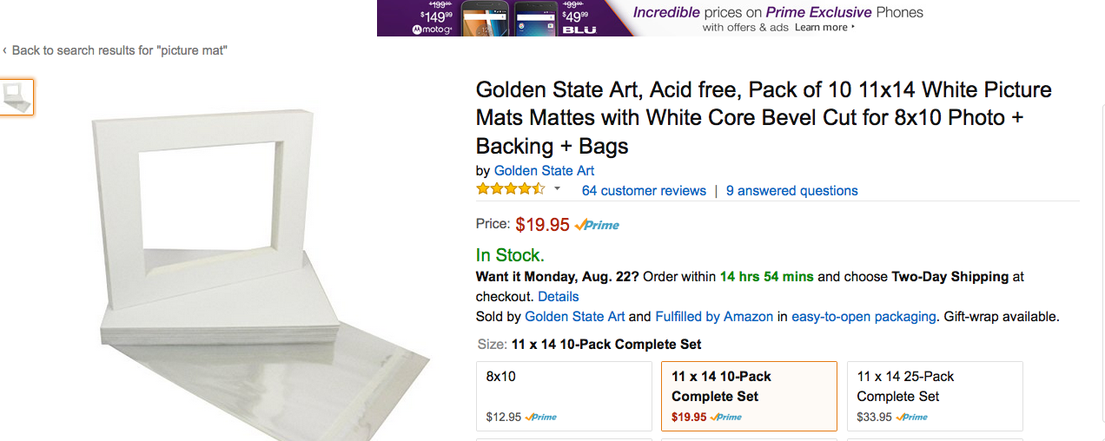The image size is (1105, 441).
Task: Click Learn more in the Prime phones banner
Action: pyautogui.click(x=824, y=28)
